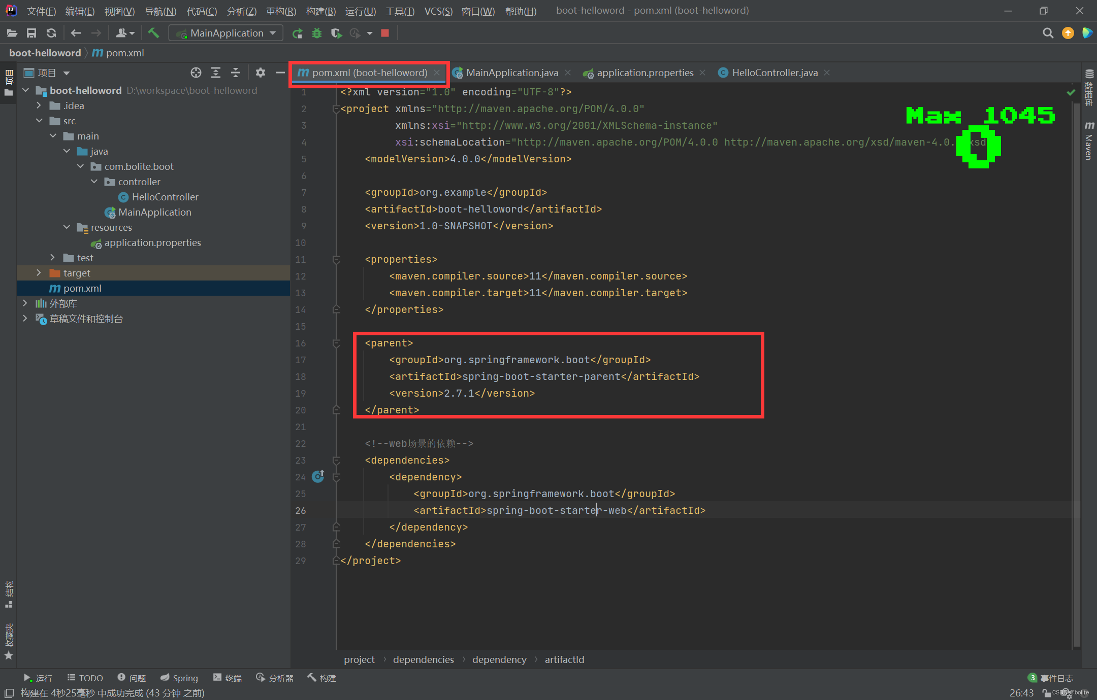The image size is (1097, 700).
Task: Open the Maven tool window on right sidebar
Action: pos(1089,141)
